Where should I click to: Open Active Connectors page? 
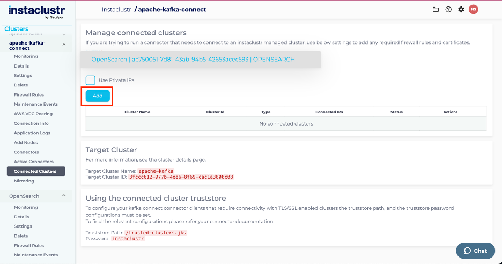[x=33, y=162]
